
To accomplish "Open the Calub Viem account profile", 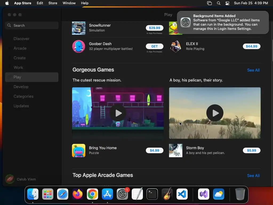I will [x=21, y=179].
